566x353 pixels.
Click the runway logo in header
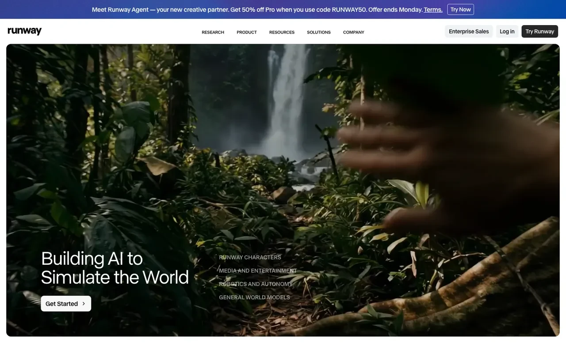click(x=25, y=31)
